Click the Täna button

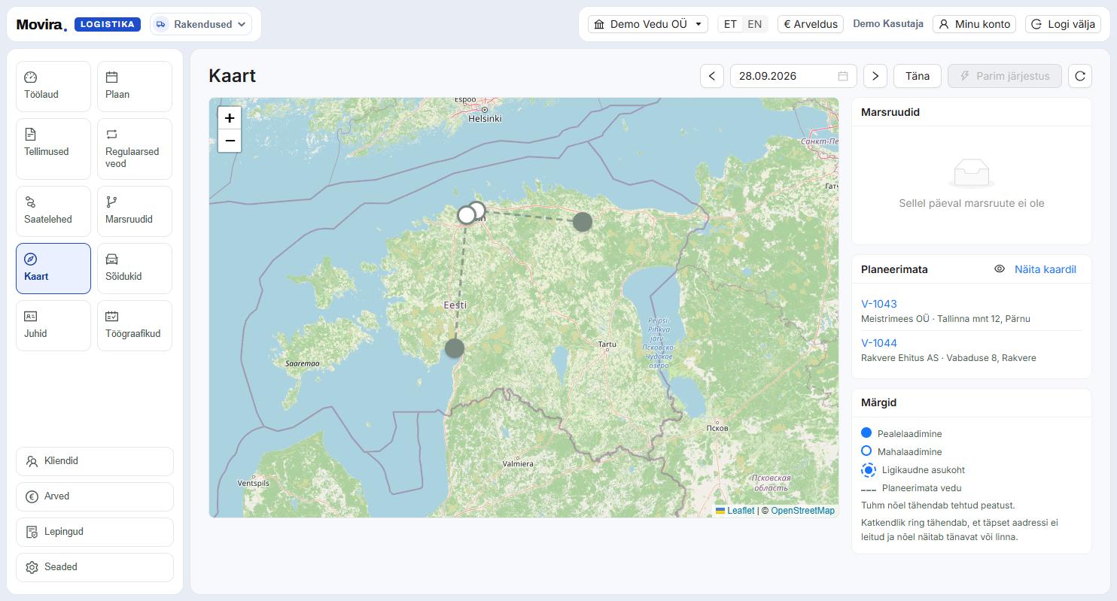pos(918,76)
